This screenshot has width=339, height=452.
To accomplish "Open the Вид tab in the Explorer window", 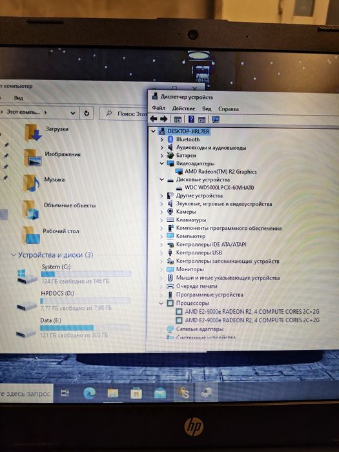I will click(x=19, y=98).
